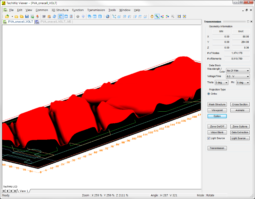
Task: Click the globe icon in the toolbar
Action: click(108, 16)
